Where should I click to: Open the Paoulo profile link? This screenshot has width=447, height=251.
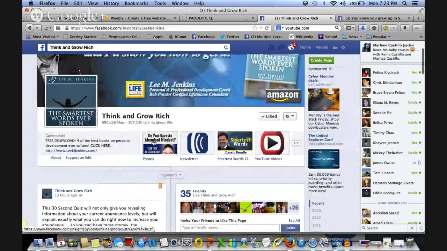(x=322, y=47)
